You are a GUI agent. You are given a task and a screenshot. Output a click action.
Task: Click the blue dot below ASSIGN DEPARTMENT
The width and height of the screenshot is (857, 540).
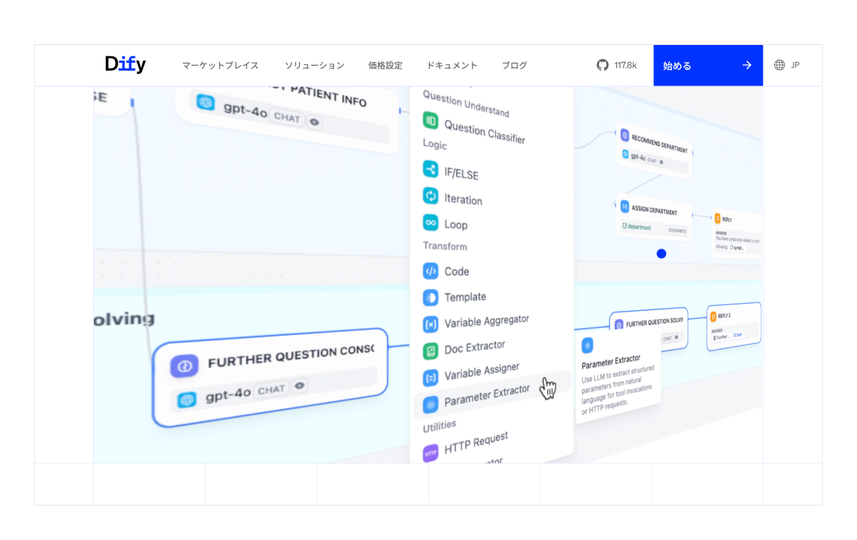click(661, 254)
